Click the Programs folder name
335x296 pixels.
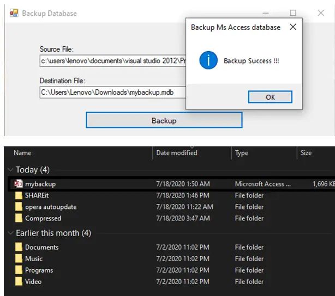pyautogui.click(x=39, y=270)
